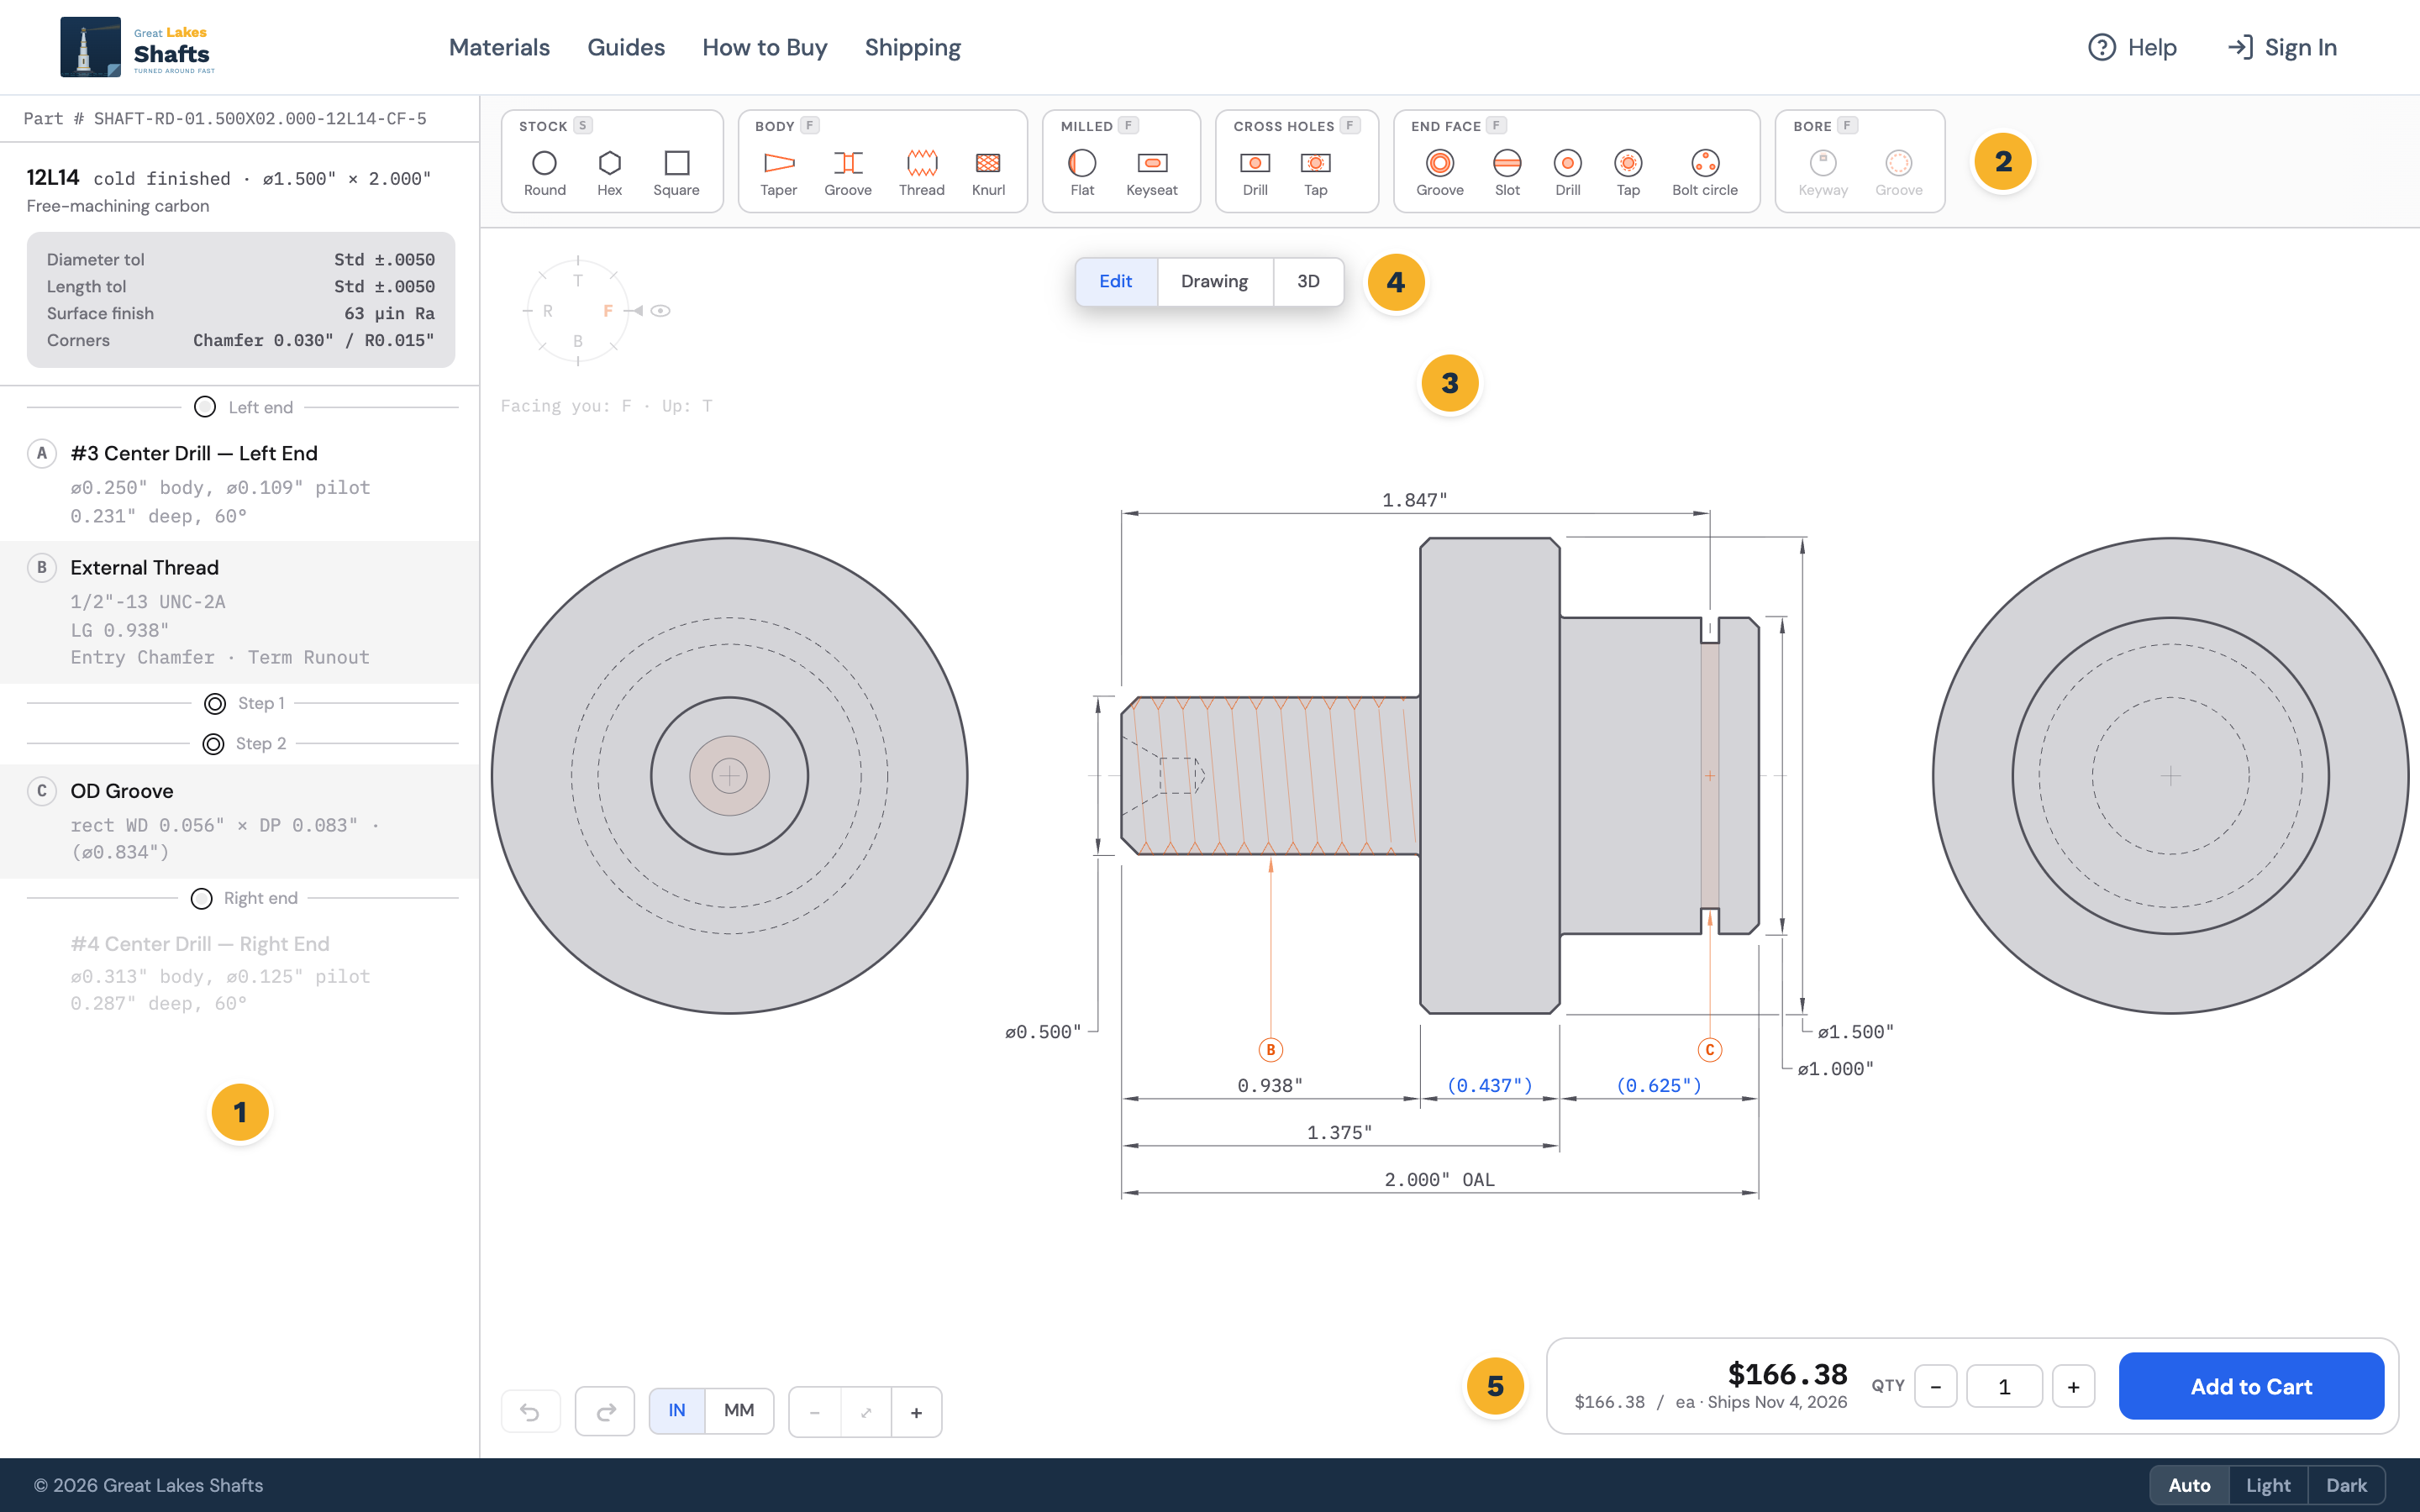
Task: Add an end face Slot
Action: click(x=1507, y=172)
